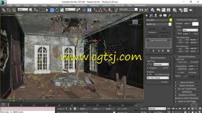Select the Select and Uniform Scale tool
202x113 pixels.
62,10
